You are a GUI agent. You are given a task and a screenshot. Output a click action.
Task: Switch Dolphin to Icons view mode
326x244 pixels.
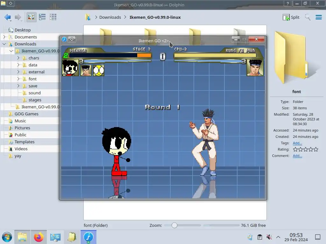pyautogui.click(x=31, y=17)
